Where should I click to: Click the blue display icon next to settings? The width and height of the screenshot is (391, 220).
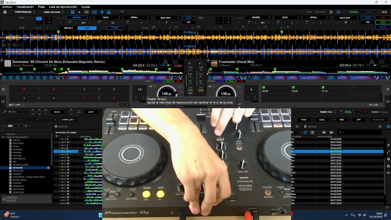pyautogui.click(x=338, y=12)
